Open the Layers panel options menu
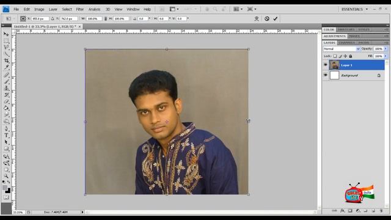 click(386, 43)
